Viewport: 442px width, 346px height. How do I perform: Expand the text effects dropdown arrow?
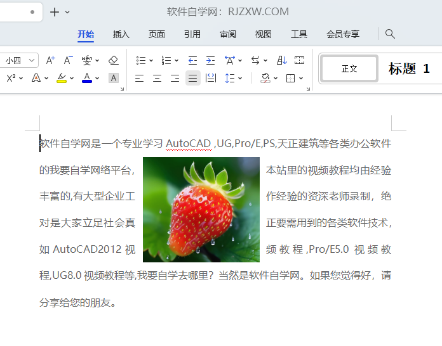pos(46,78)
